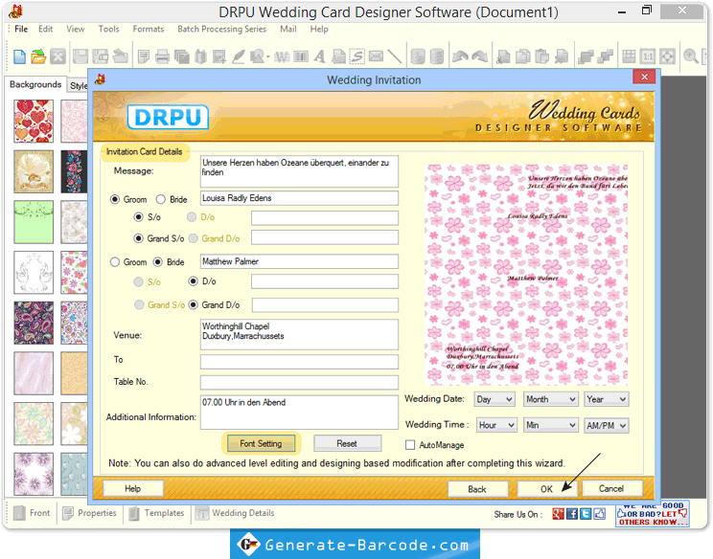This screenshot has width=713, height=559.
Task: Click the WordArt W toolbar icon
Action: tap(282, 56)
